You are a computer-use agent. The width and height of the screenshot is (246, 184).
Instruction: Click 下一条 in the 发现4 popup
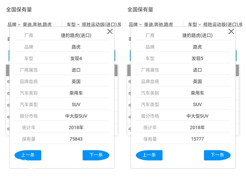(96, 155)
